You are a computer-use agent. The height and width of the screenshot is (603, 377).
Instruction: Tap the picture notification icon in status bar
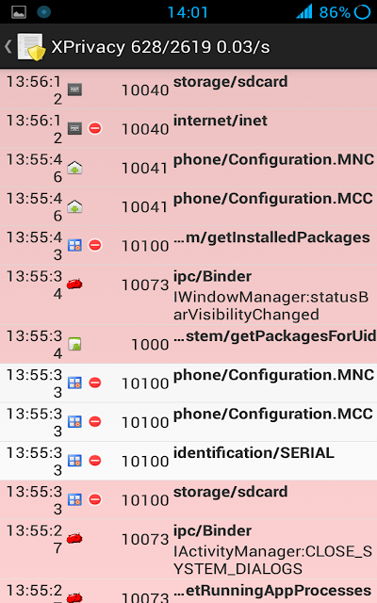point(19,12)
